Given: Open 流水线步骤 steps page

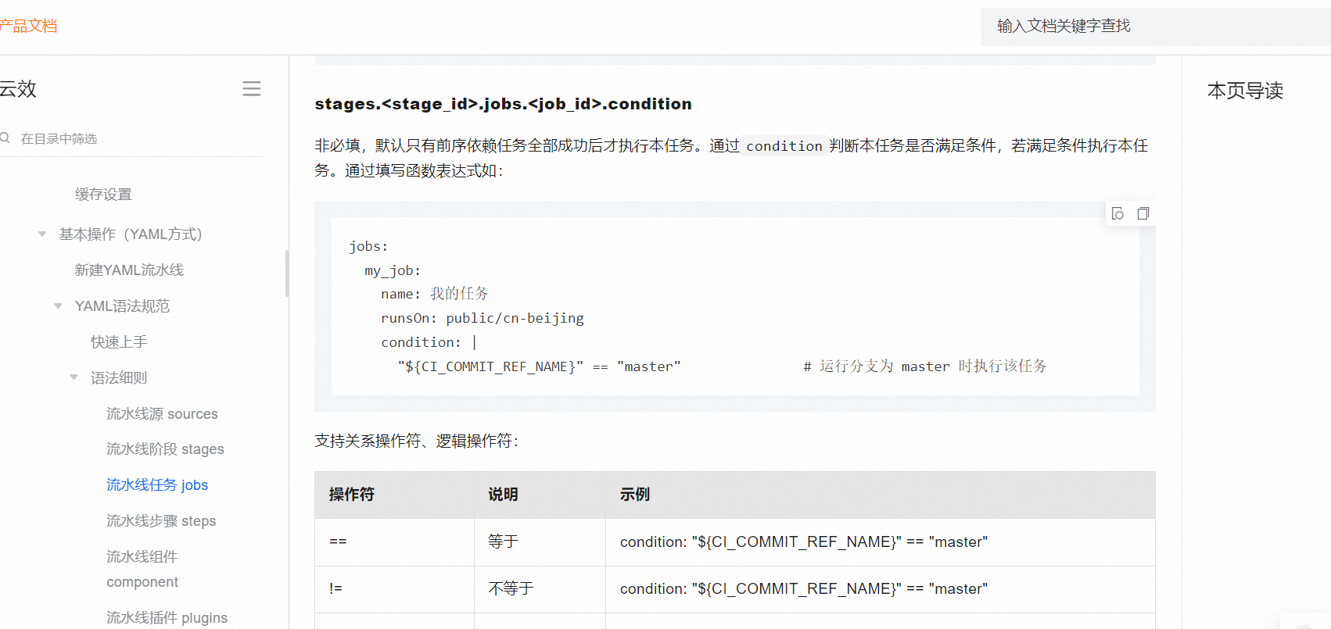Looking at the screenshot, I should click(x=161, y=521).
